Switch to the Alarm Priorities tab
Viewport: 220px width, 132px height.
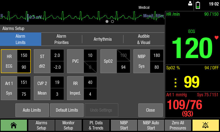(61, 39)
